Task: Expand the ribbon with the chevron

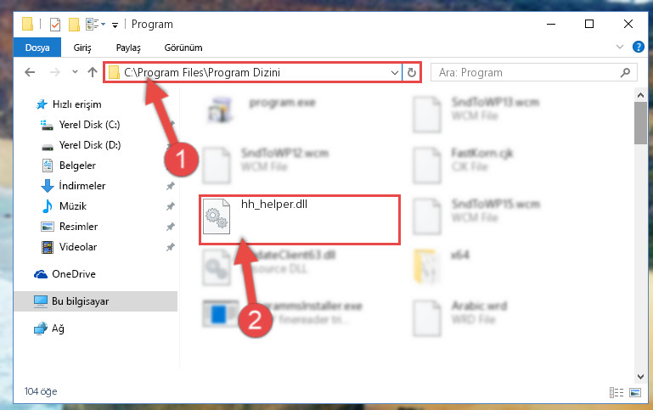Action: [x=620, y=47]
